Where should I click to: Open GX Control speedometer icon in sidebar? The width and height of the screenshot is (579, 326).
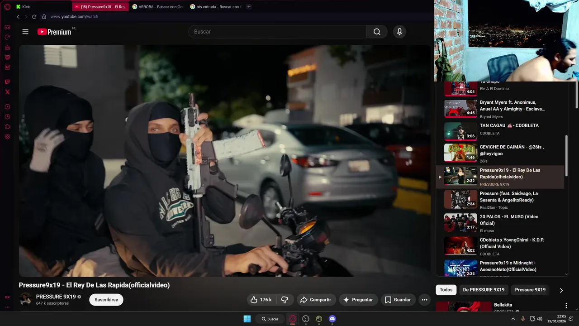tap(7, 38)
